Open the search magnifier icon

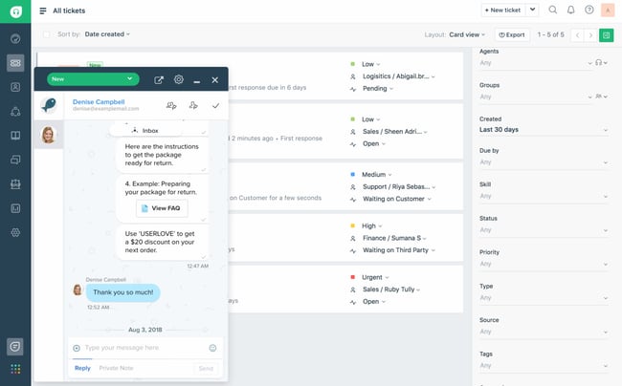click(553, 11)
